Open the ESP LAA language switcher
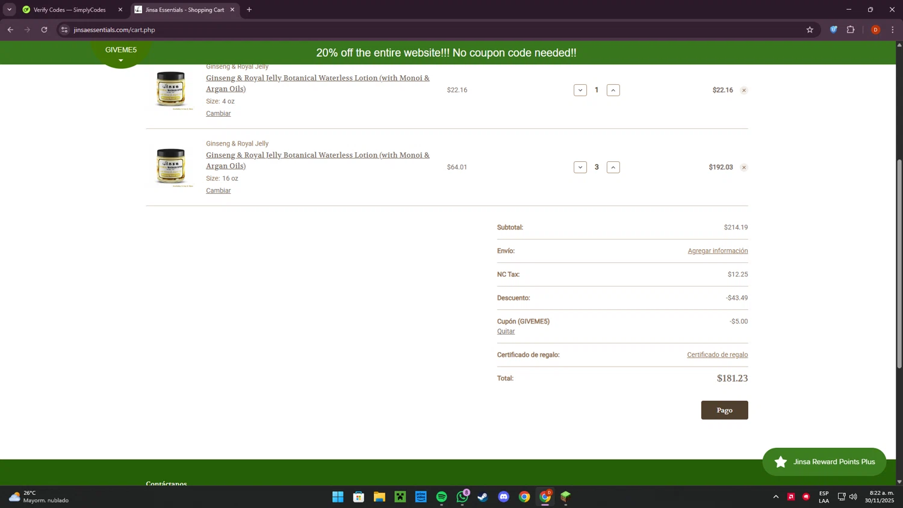The height and width of the screenshot is (508, 903). click(x=824, y=497)
